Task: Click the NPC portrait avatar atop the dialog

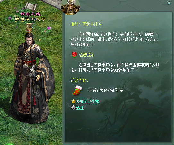Action: [x=70, y=7]
